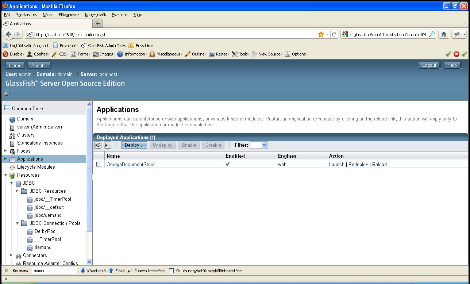Open the new tab plus button

tap(97, 23)
